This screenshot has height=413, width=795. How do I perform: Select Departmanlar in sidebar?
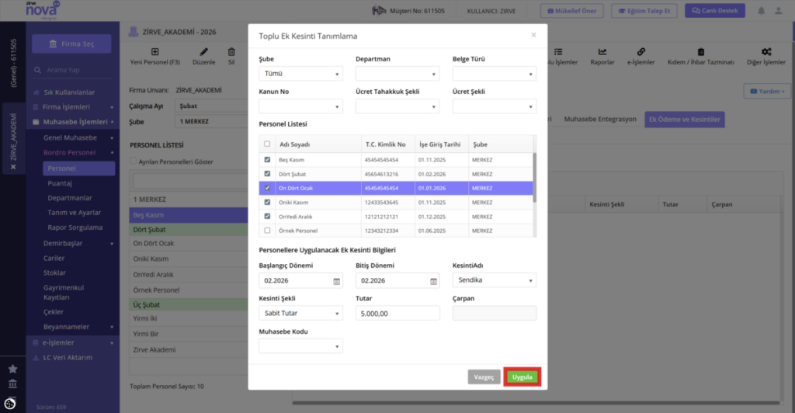tap(69, 198)
